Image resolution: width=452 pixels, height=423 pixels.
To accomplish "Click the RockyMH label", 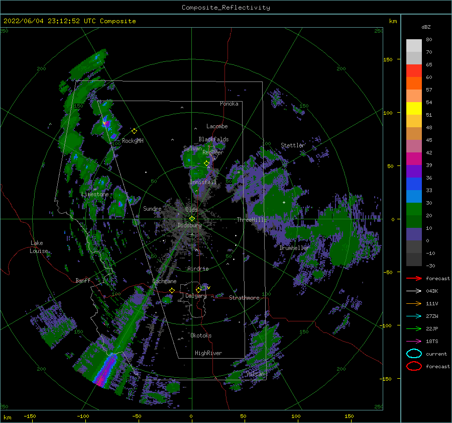I will tap(133, 141).
